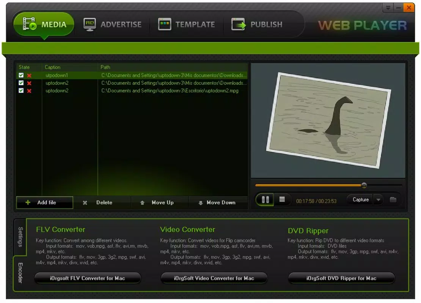Uncheck the utpodown1 row checkbox
Image resolution: width=421 pixels, height=303 pixels.
[x=21, y=75]
